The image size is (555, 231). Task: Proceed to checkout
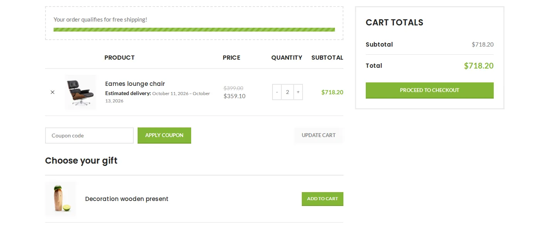(430, 90)
